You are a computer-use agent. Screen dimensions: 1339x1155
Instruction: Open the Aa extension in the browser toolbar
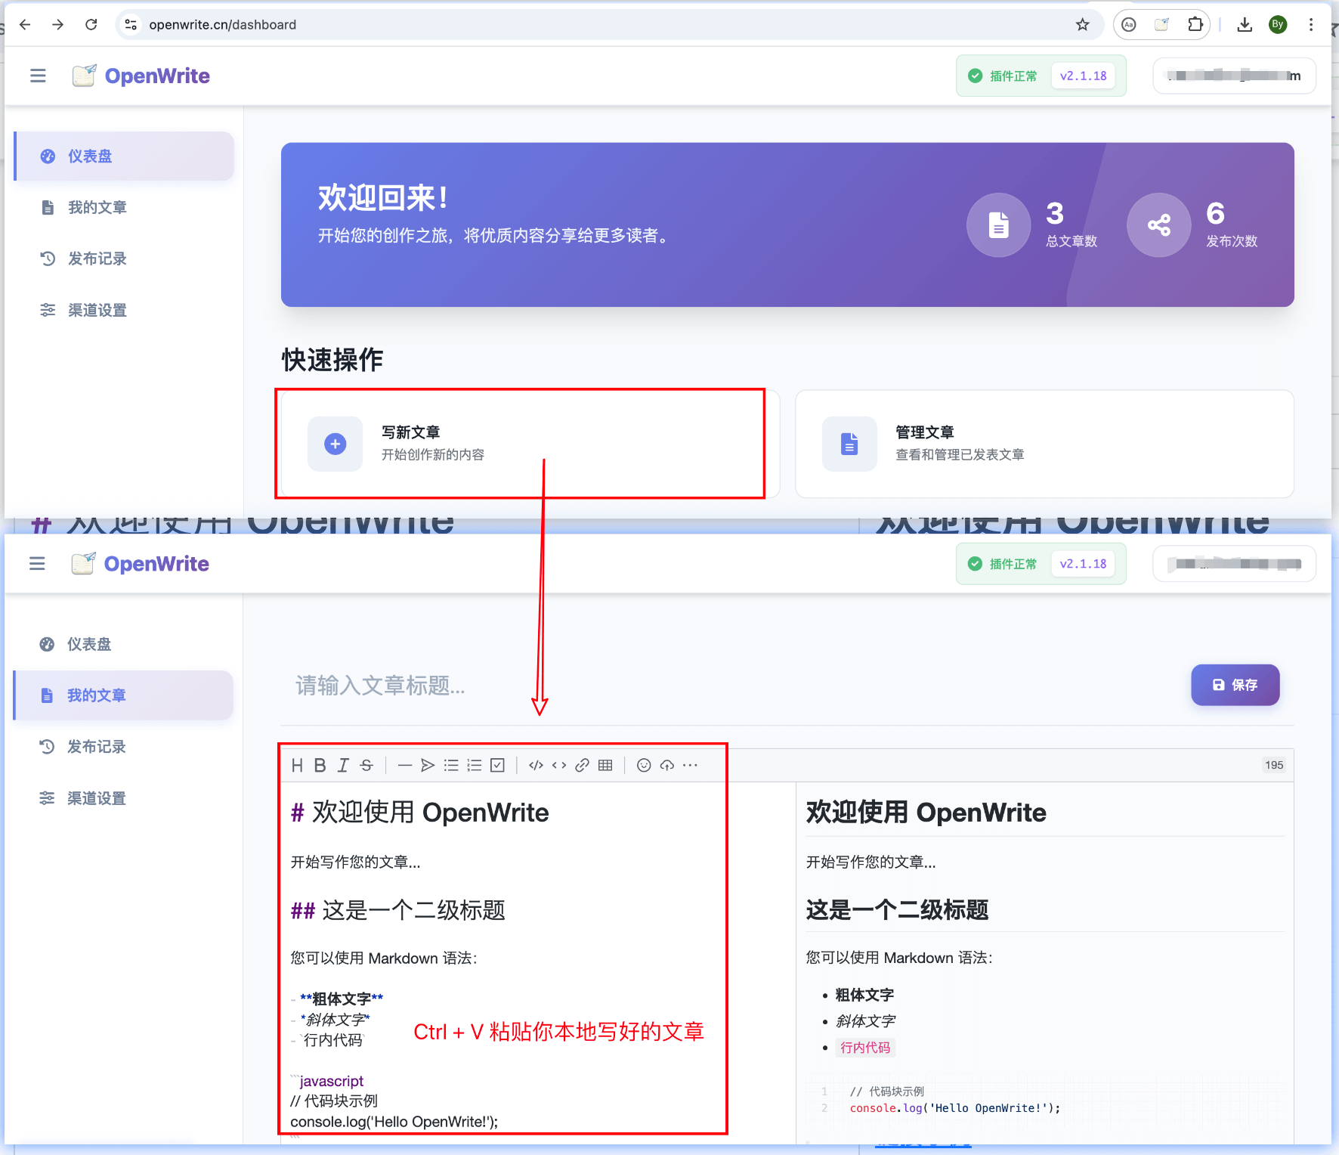(x=1129, y=24)
